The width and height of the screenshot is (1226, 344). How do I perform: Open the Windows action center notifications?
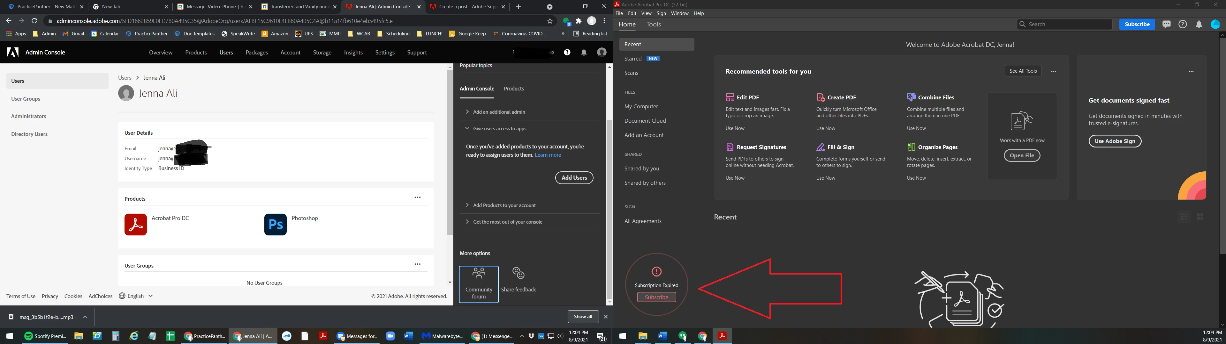(601, 336)
